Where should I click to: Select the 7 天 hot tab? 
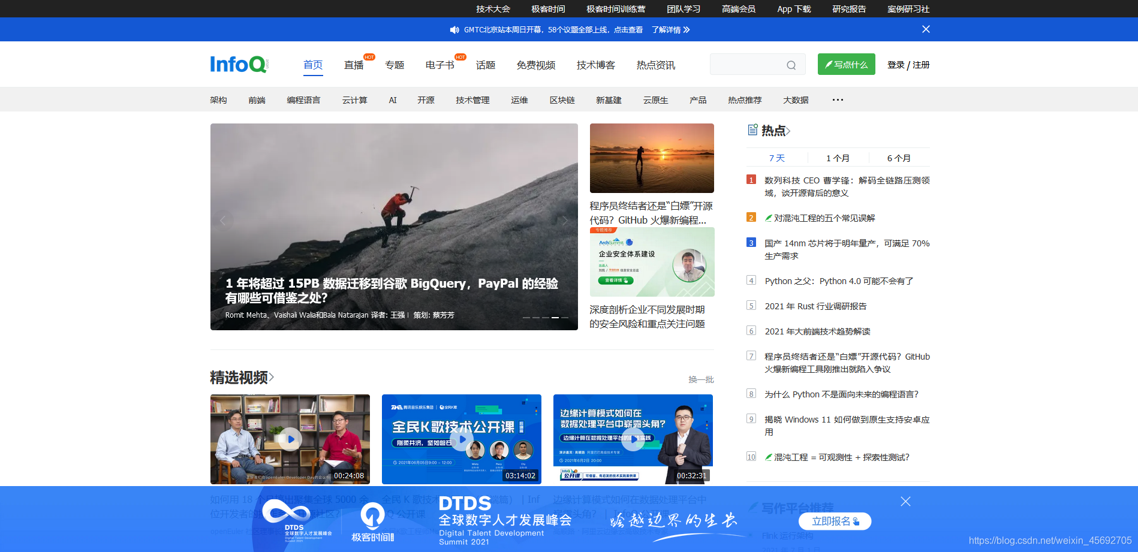coord(777,158)
